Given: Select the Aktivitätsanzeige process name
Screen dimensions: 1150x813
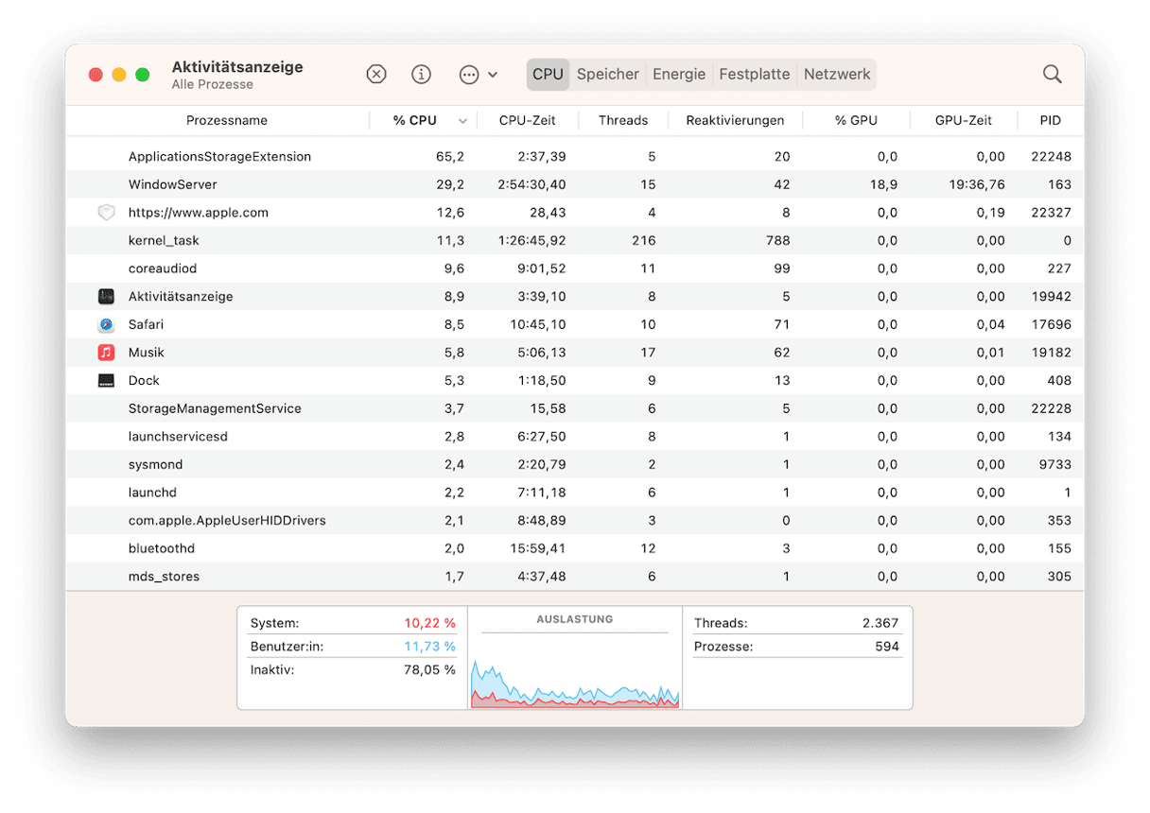Looking at the screenshot, I should pos(181,297).
